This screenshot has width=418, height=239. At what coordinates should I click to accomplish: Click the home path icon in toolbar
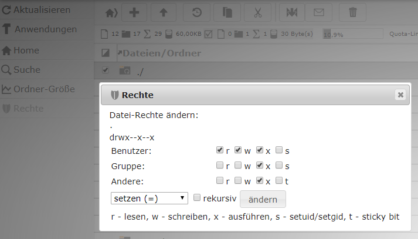(x=110, y=12)
